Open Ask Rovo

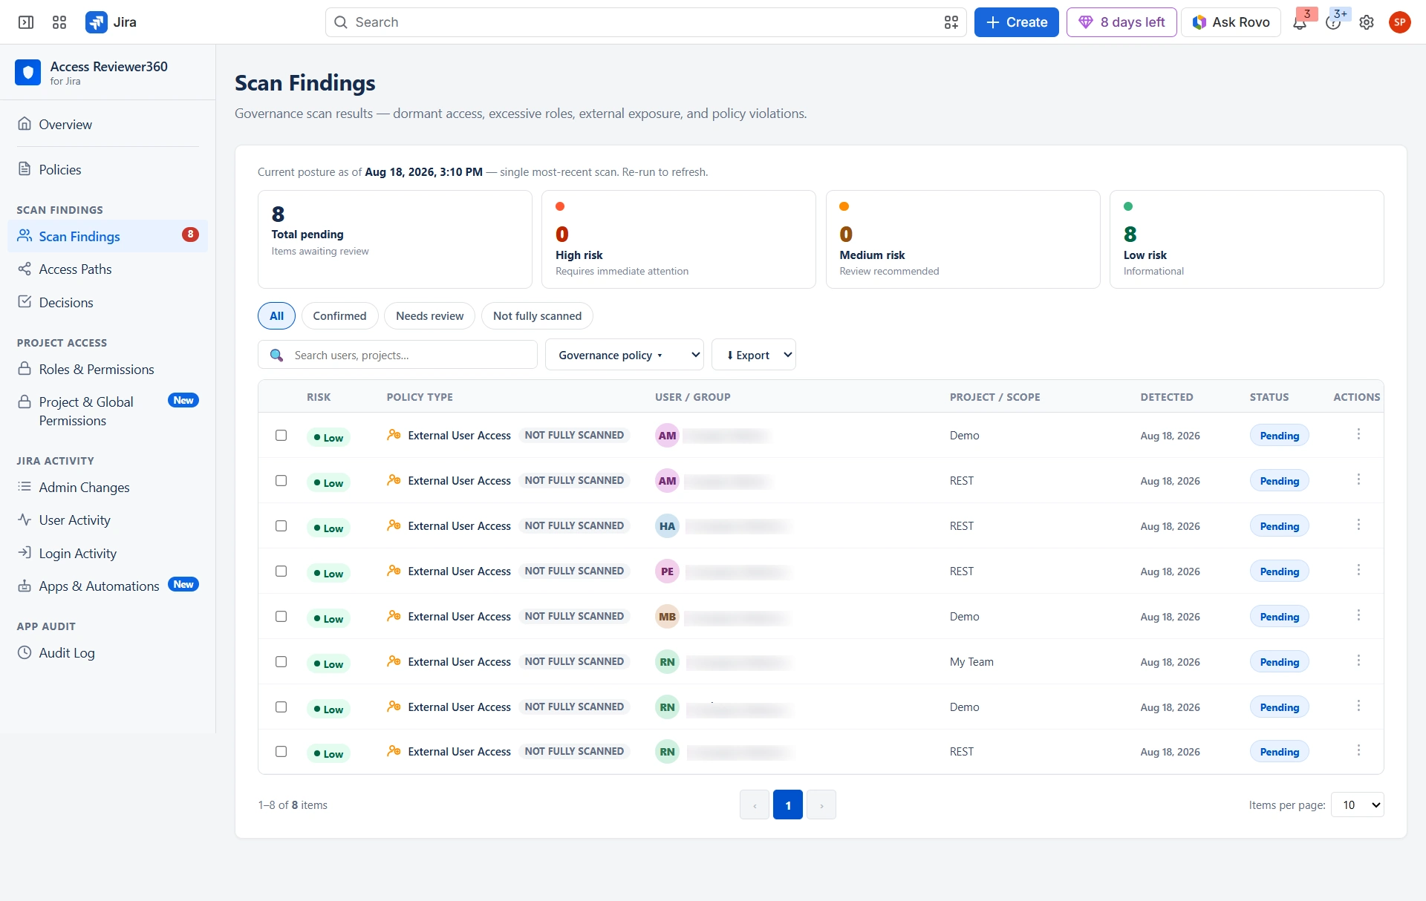pyautogui.click(x=1231, y=22)
